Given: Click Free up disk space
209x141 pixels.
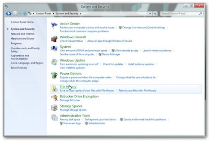Looking at the screenshot, I should pos(70,119).
